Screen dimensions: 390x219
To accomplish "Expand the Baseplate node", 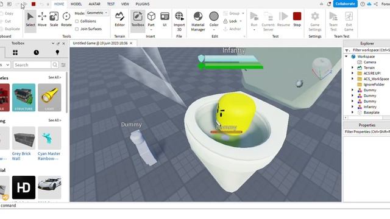I will click(x=352, y=112).
